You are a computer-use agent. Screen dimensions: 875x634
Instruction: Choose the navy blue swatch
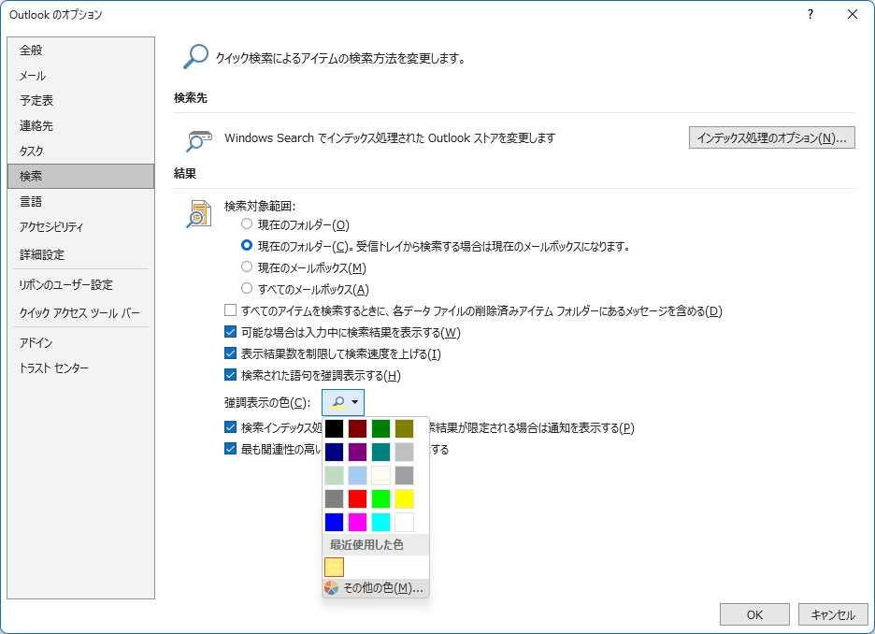[335, 452]
